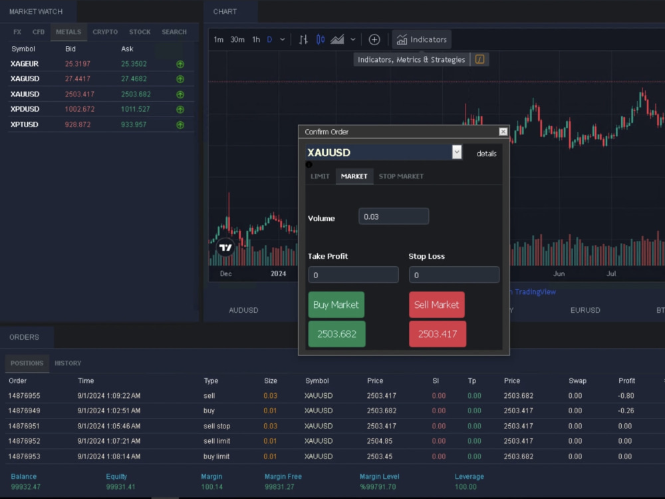Click the red 2503.417 sell price button

438,334
